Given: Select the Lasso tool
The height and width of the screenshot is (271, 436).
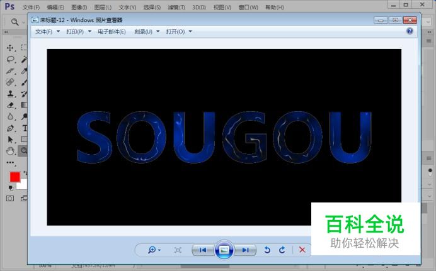Looking at the screenshot, I should (x=10, y=59).
